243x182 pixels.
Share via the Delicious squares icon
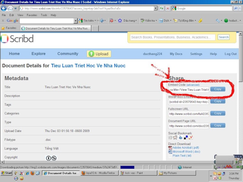click(186, 137)
